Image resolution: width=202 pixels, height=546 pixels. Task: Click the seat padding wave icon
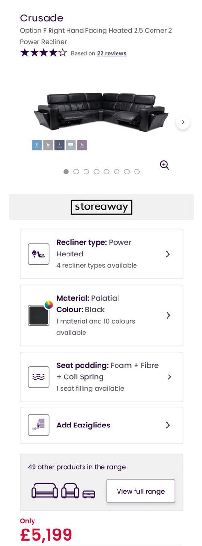pos(38,377)
